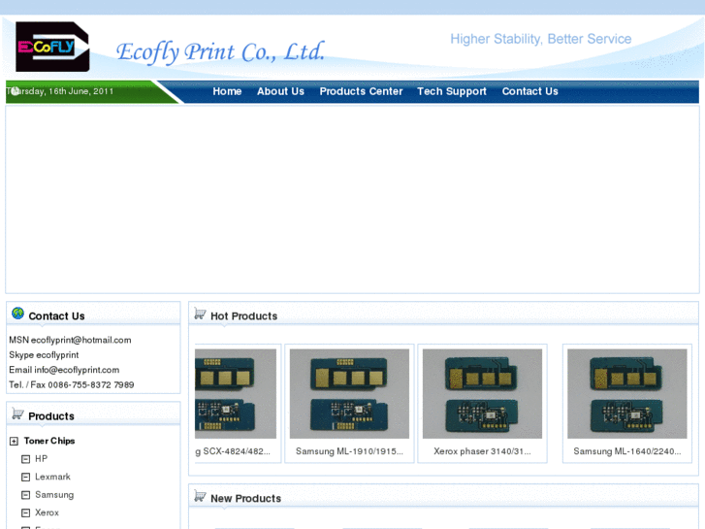Click the SCX-4824 chip thumbnail
705x529 pixels.
[x=236, y=393]
